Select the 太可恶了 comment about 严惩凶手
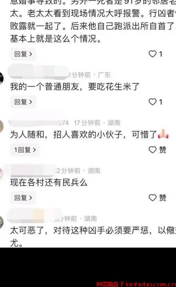The image size is (176, 287). [x=93, y=237]
